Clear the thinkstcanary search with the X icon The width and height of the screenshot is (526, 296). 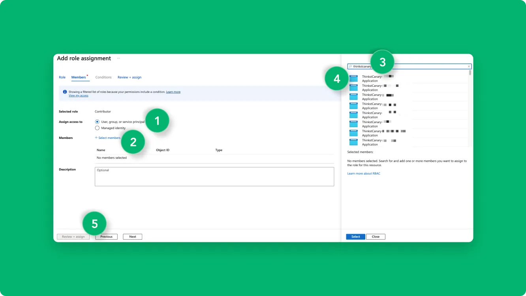point(469,67)
